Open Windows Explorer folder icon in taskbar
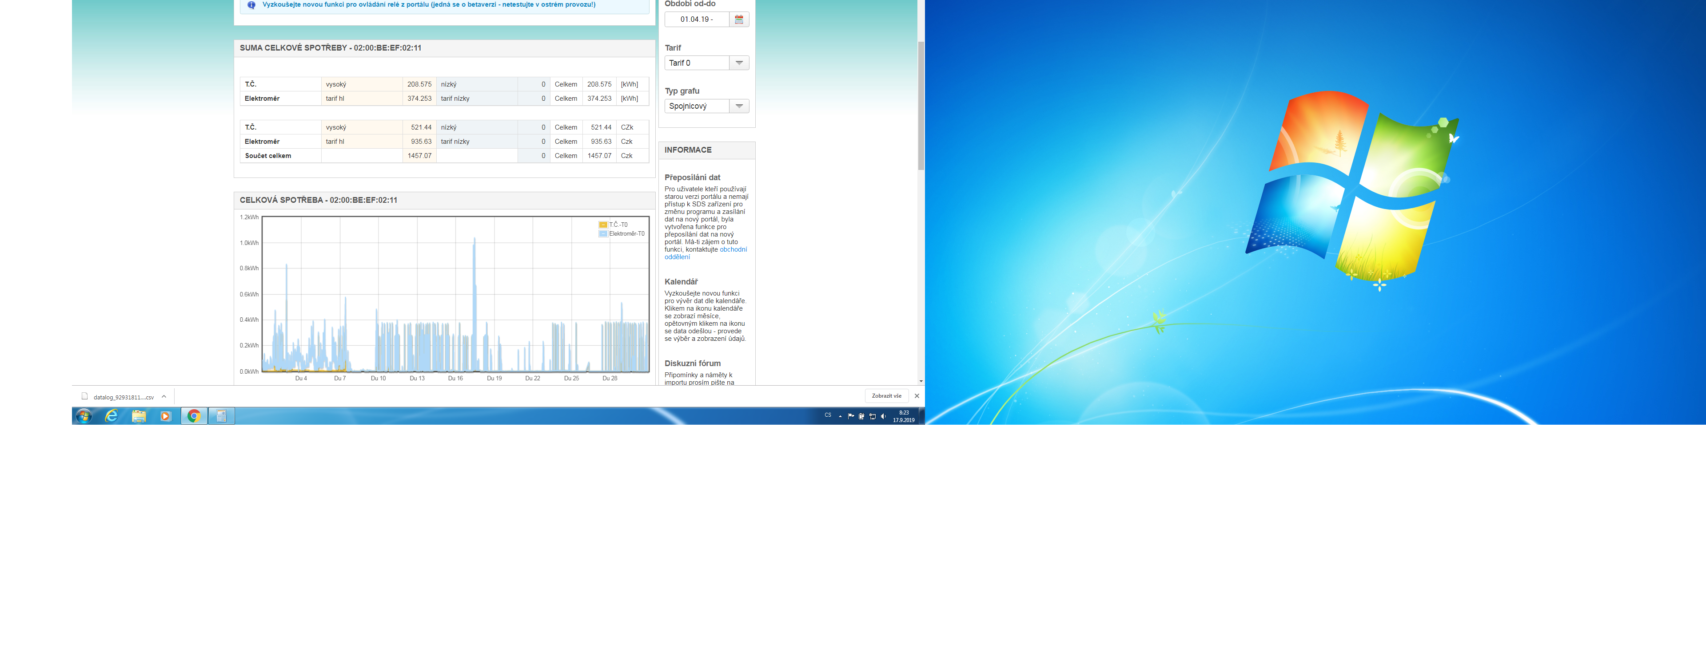Screen dimensions: 1706x671 (139, 415)
